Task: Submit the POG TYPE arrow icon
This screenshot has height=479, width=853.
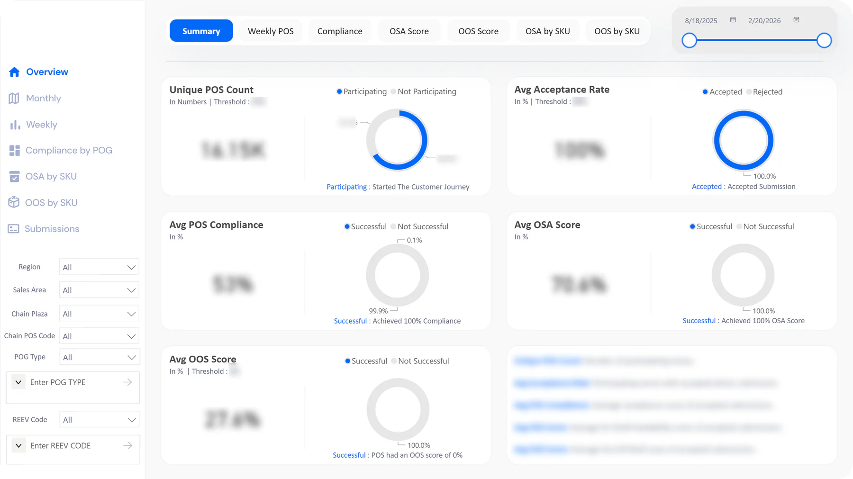Action: [x=127, y=382]
